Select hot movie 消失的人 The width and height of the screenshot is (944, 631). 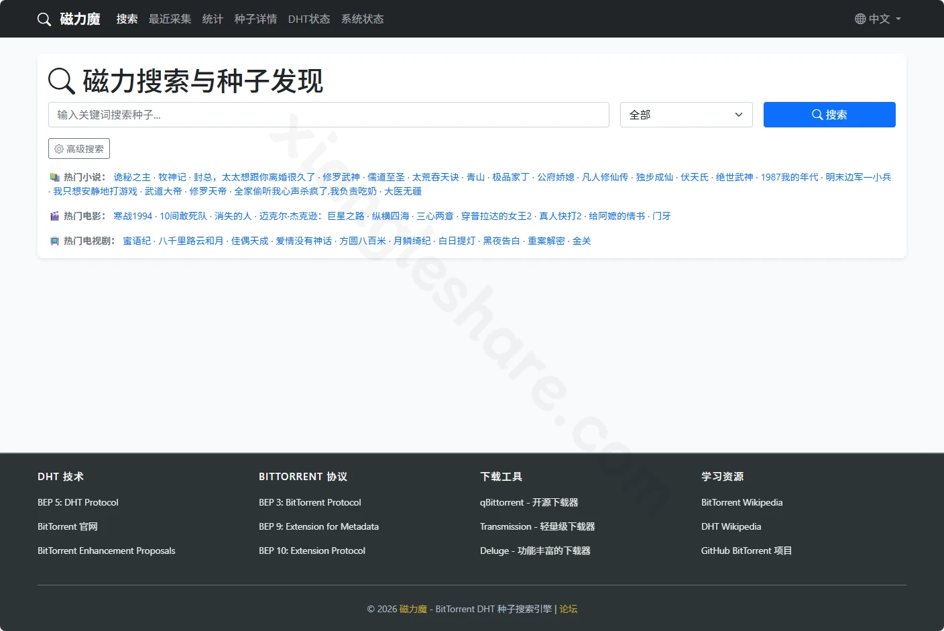coord(233,216)
